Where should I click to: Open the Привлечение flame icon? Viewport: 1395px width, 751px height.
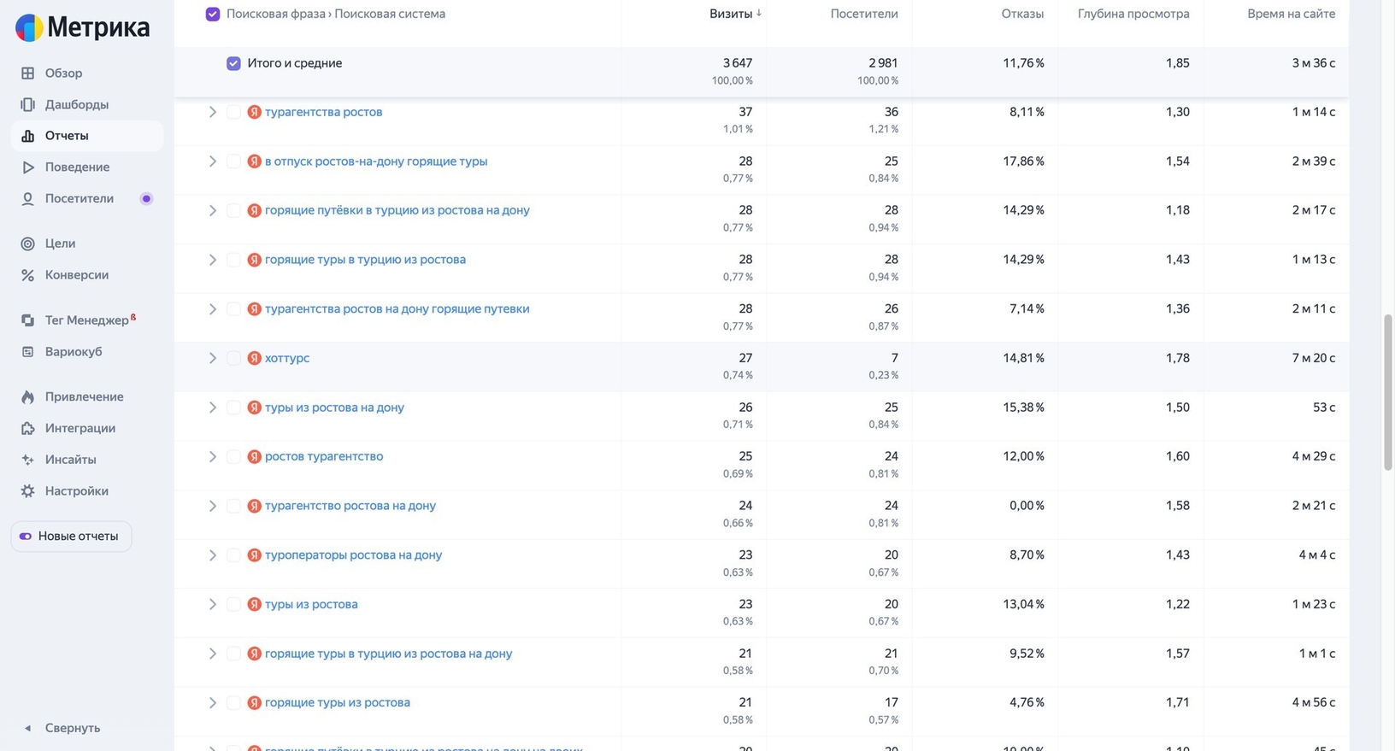28,396
